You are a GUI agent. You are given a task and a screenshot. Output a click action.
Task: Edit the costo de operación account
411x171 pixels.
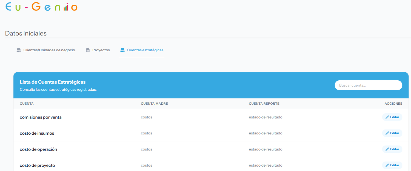click(x=392, y=149)
